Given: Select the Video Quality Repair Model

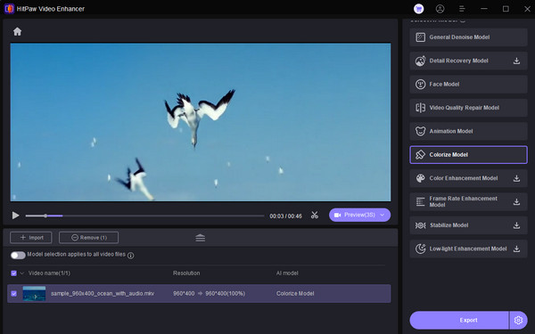Looking at the screenshot, I should (468, 108).
